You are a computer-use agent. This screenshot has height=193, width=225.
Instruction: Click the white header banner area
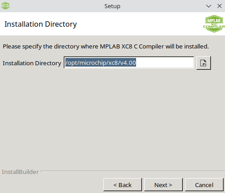[x=136, y=24]
